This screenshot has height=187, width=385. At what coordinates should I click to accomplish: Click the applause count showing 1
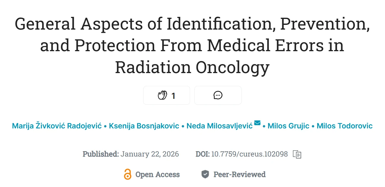coord(173,95)
